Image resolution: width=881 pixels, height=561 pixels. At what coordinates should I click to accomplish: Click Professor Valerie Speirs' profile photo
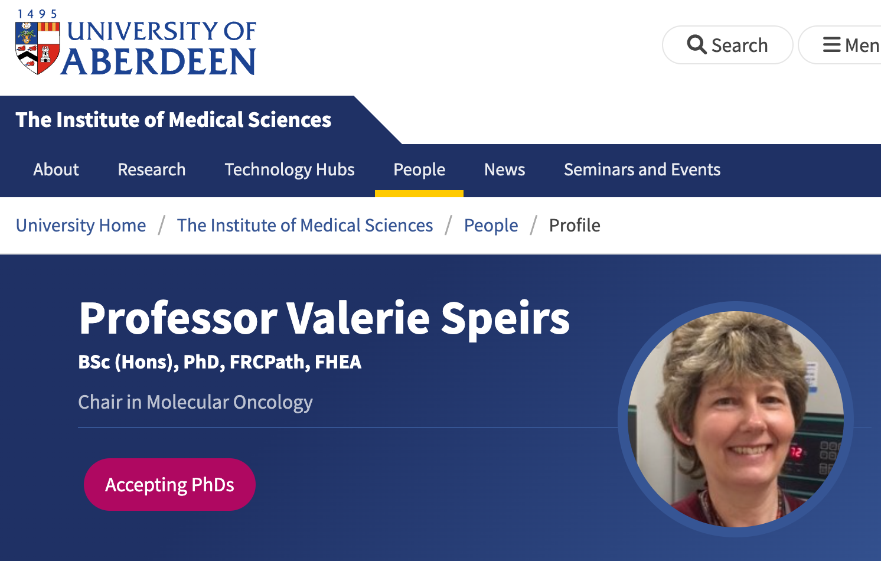pos(736,419)
